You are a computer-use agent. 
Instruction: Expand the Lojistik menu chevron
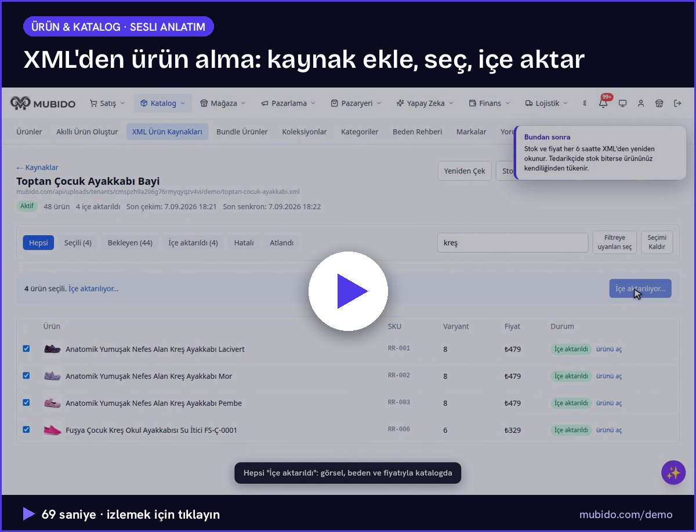point(565,103)
